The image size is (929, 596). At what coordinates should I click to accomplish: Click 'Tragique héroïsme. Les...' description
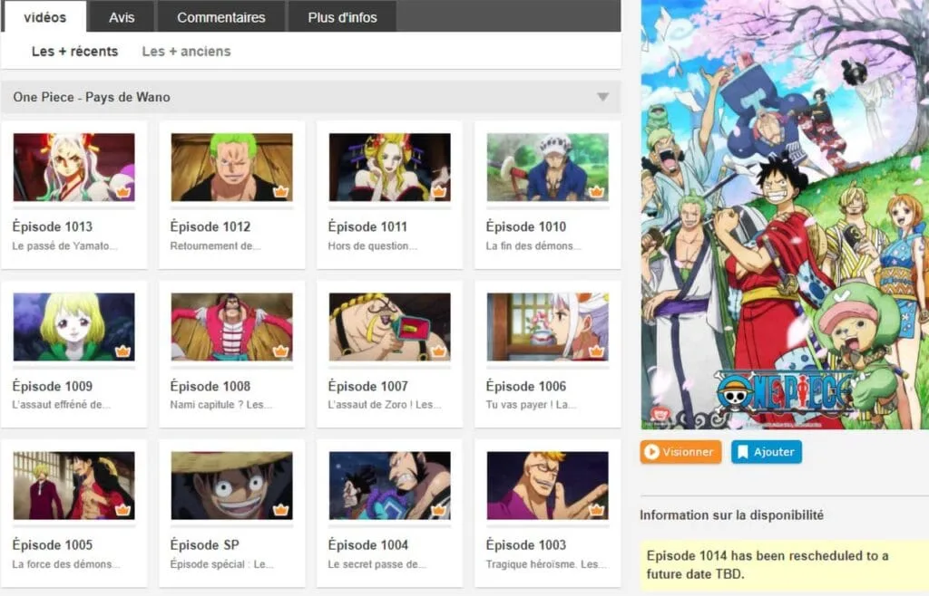545,564
